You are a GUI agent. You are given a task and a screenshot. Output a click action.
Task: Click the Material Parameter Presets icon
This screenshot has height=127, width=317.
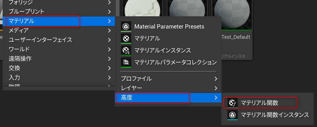pyautogui.click(x=126, y=26)
